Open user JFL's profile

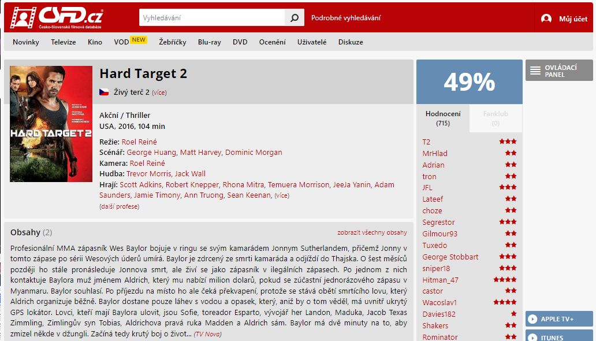[x=427, y=188]
